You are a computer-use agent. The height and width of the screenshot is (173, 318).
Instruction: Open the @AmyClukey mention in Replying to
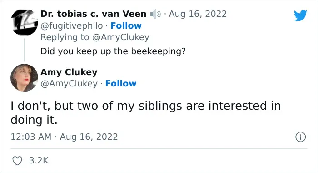(x=121, y=37)
